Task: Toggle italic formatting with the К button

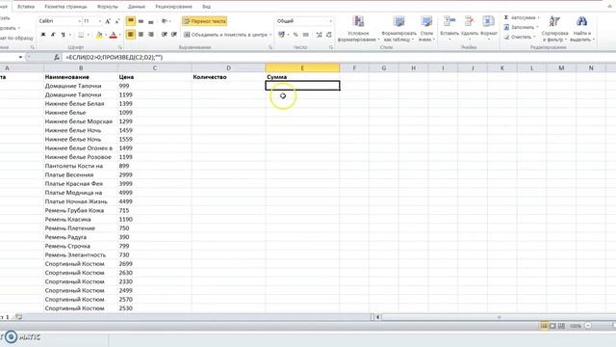Action: [x=53, y=35]
